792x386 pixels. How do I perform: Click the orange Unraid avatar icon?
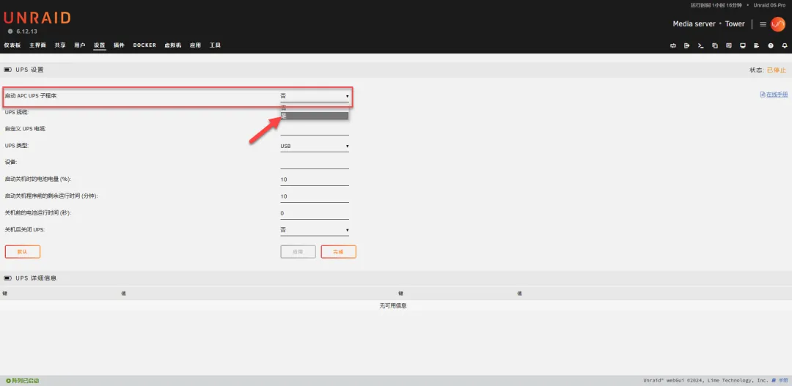click(x=777, y=24)
